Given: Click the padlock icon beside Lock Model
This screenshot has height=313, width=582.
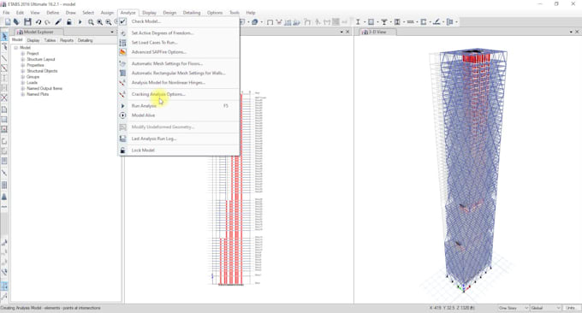Looking at the screenshot, I should (123, 151).
